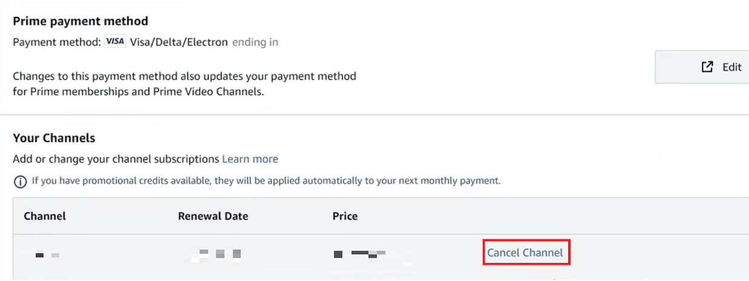Click 'Add or change your channel subscriptions' text
The height and width of the screenshot is (281, 749).
pyautogui.click(x=116, y=159)
